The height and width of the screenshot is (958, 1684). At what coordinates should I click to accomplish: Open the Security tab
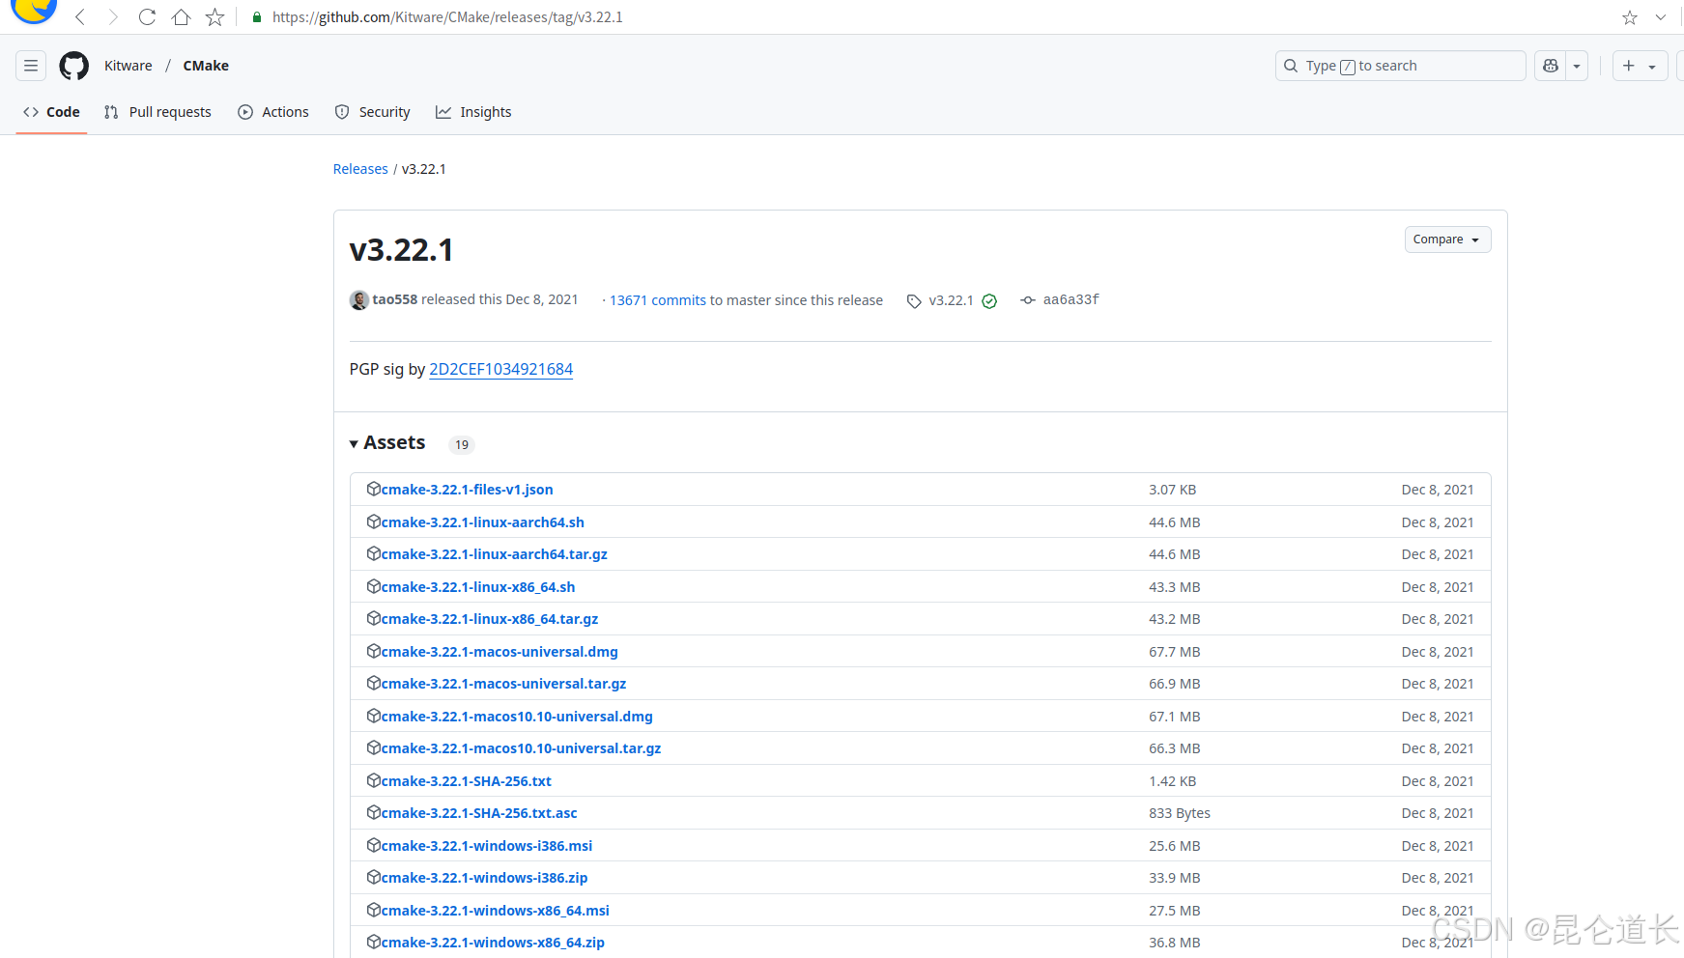373,112
